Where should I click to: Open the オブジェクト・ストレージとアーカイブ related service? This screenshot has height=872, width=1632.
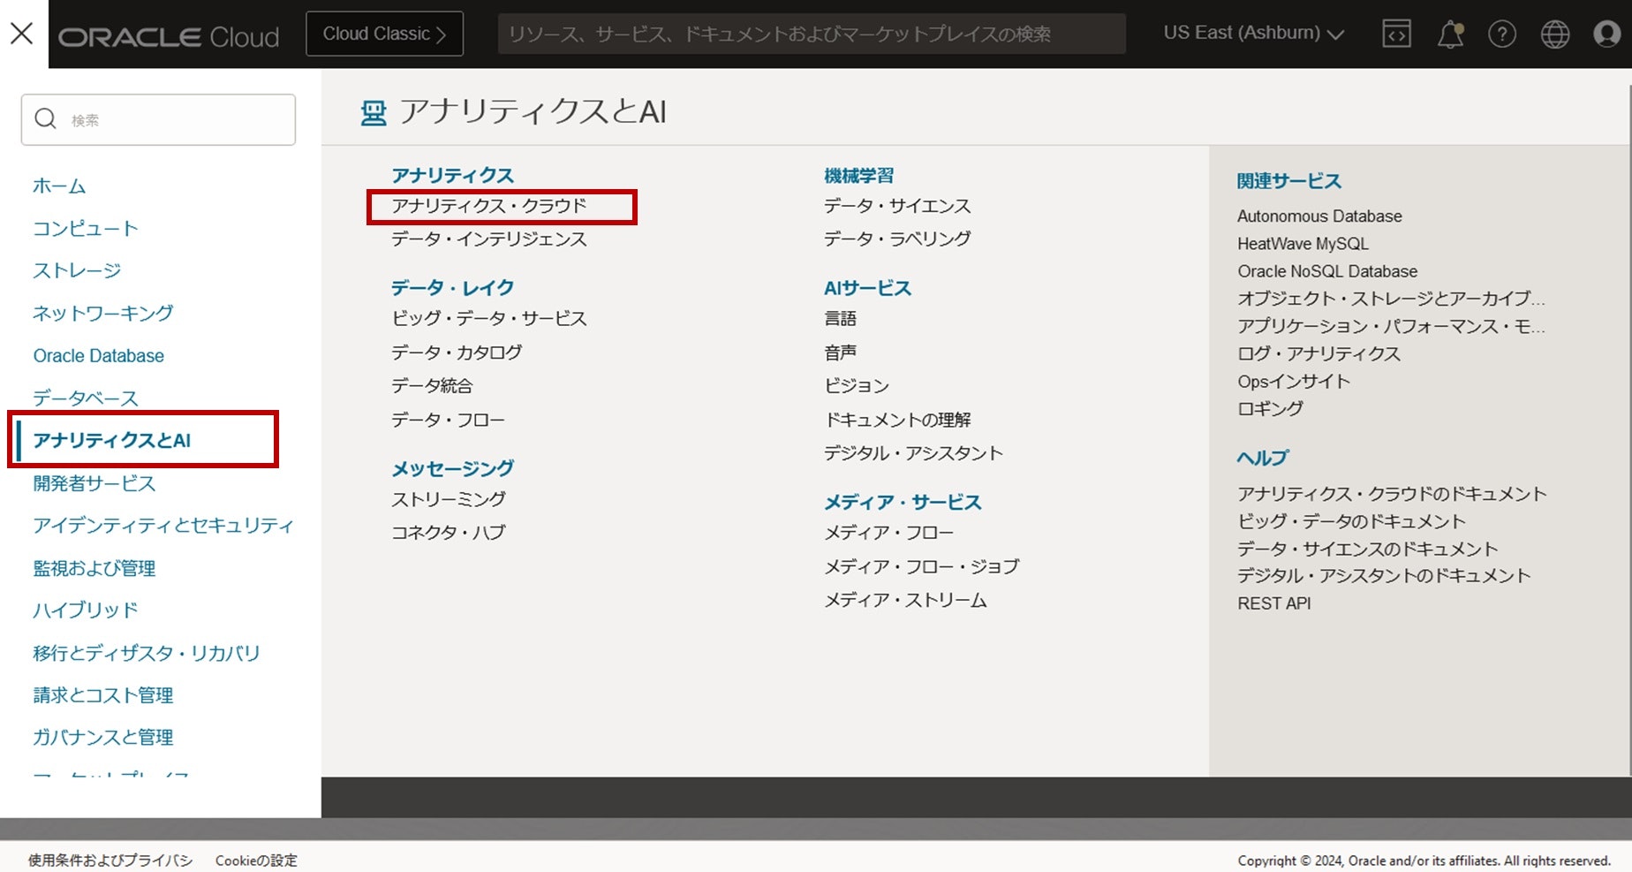click(1391, 299)
